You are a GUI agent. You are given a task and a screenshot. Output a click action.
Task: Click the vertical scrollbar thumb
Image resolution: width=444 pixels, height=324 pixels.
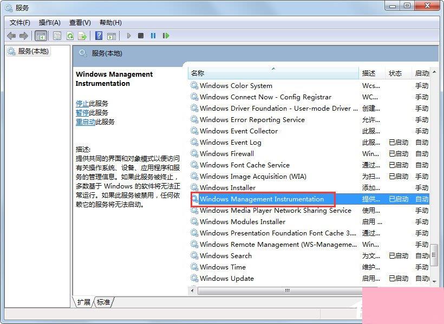(x=434, y=255)
